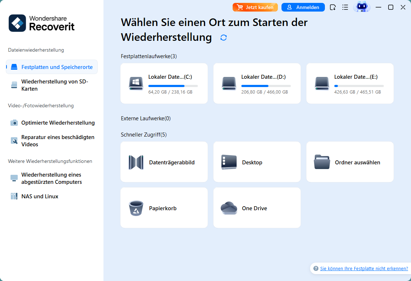Screen dimensions: 411x281
Task: Minimize the Recoverit window
Action: point(378,7)
